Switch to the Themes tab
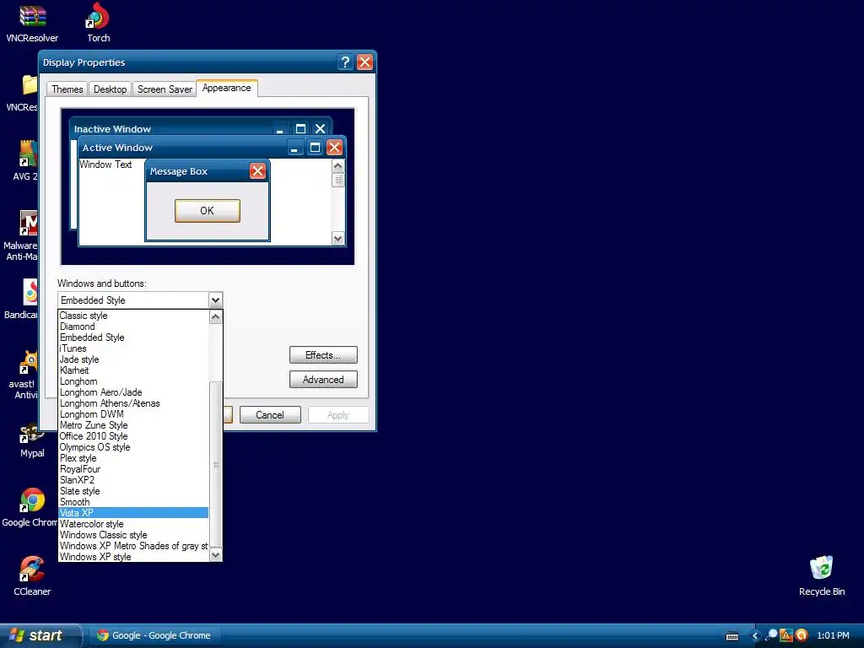 pos(67,89)
